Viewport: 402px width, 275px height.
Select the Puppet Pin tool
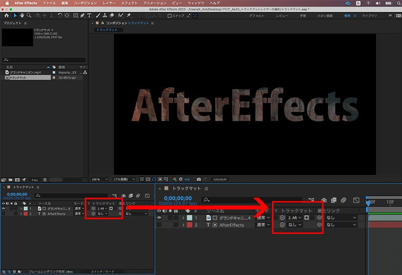click(x=129, y=16)
